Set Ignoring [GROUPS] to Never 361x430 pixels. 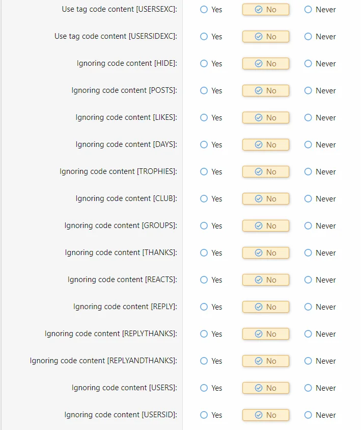pyautogui.click(x=308, y=226)
